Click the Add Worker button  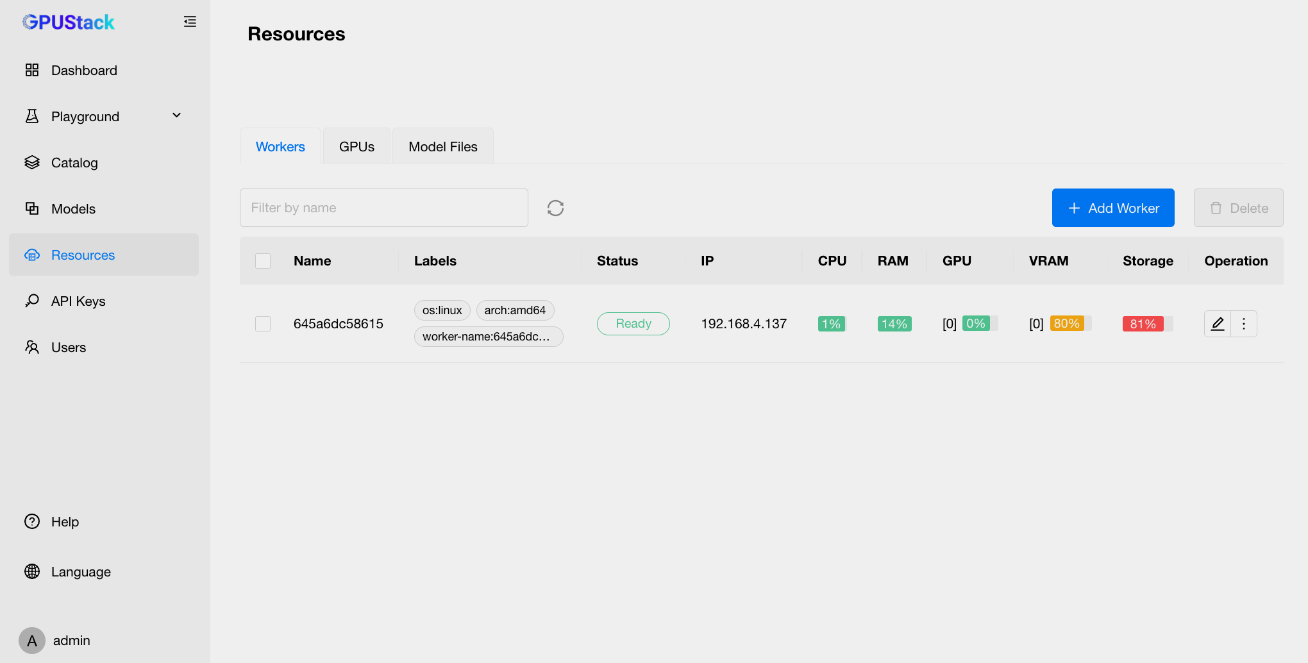point(1113,208)
